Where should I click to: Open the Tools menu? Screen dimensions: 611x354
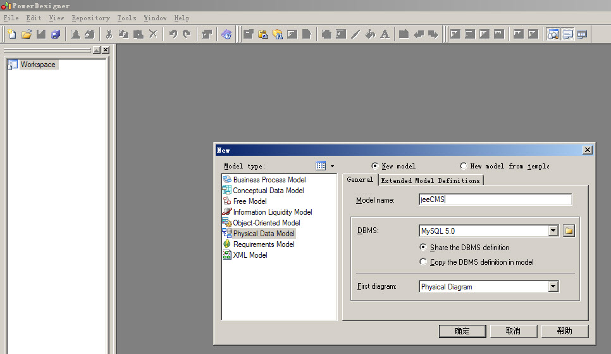click(127, 18)
